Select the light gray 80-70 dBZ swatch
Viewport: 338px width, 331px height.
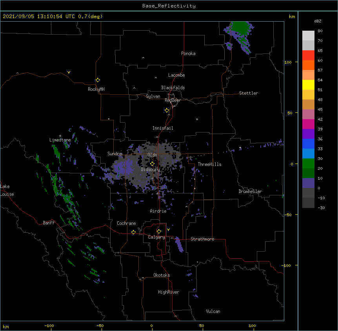click(x=308, y=36)
